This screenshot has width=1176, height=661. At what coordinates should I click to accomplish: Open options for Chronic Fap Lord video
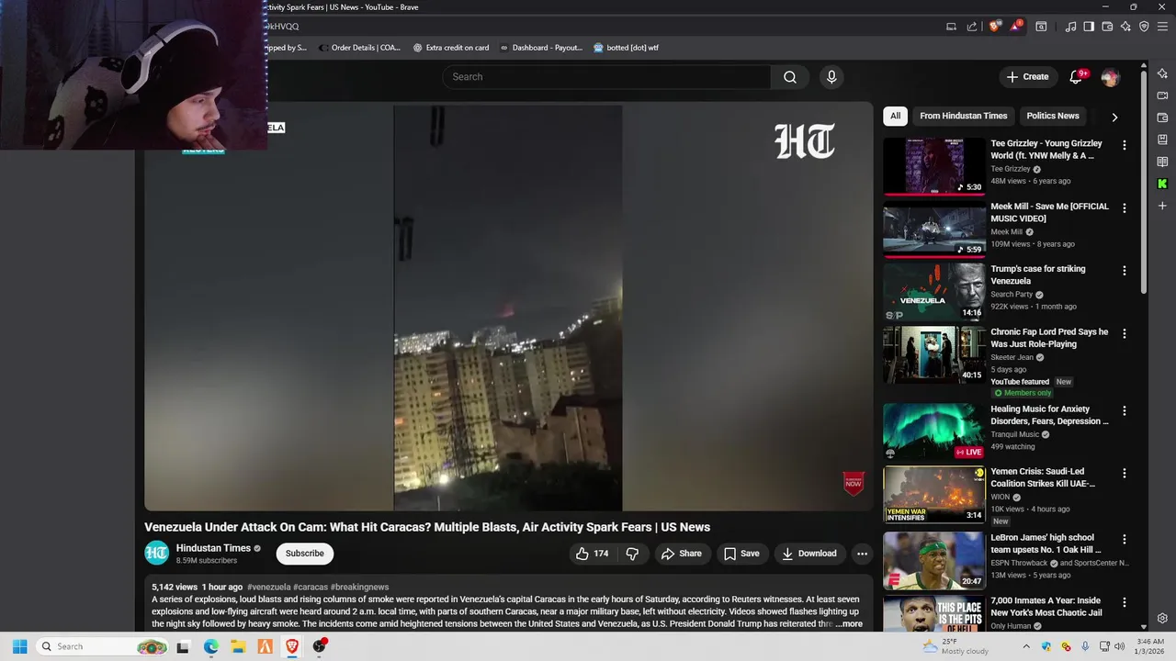point(1124,333)
